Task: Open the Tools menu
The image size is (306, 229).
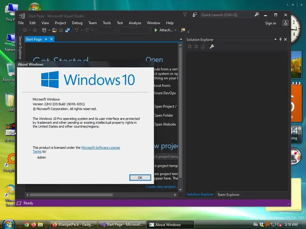Action: (107, 23)
